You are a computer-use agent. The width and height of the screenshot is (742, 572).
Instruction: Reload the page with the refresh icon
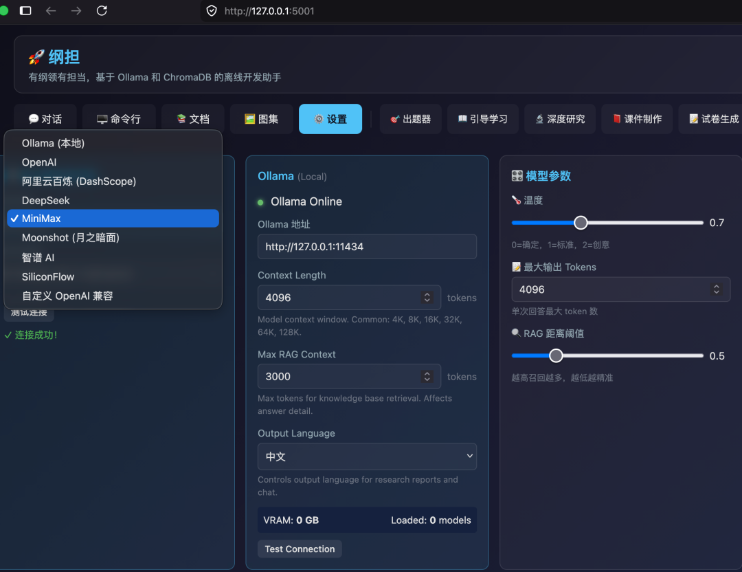tap(102, 10)
